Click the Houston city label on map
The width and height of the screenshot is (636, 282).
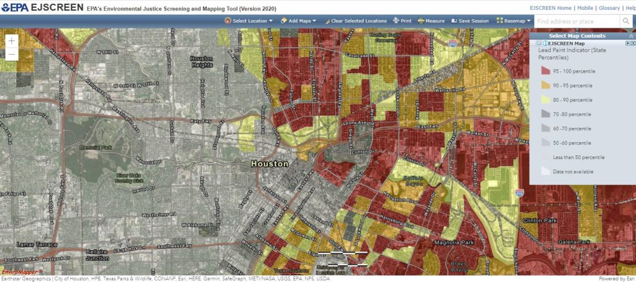[x=270, y=164]
